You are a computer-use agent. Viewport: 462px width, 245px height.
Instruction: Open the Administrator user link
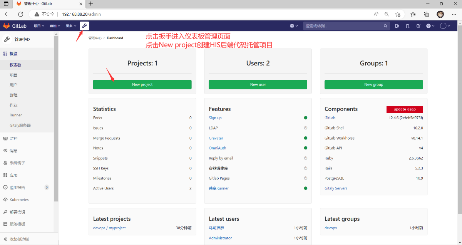coord(220,238)
